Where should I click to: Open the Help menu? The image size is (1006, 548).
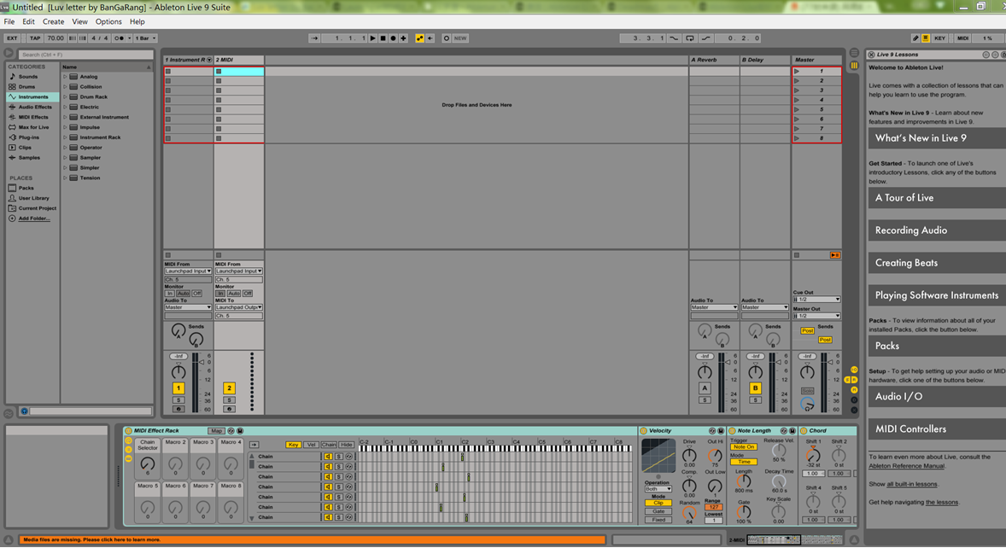coord(137,22)
